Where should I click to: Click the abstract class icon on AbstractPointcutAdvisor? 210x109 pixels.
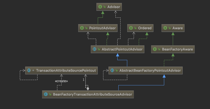[x=95, y=49]
